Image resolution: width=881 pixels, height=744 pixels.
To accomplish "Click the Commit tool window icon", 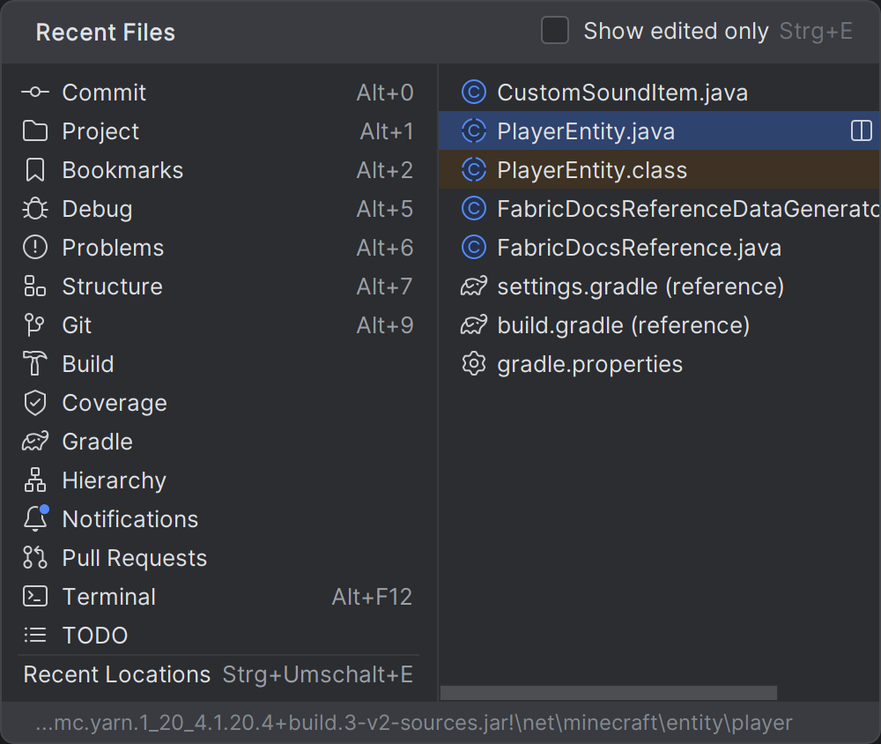I will coord(35,93).
